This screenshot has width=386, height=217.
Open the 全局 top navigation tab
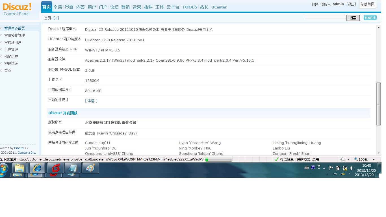point(58,7)
